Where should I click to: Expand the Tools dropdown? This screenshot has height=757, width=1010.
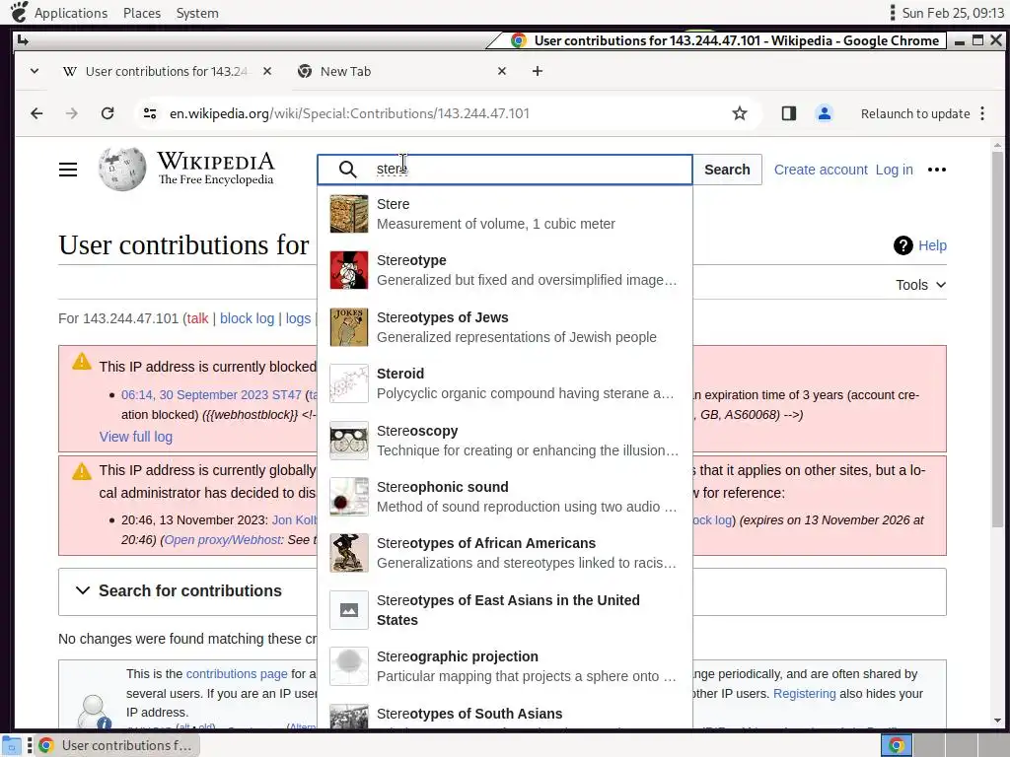pos(920,285)
